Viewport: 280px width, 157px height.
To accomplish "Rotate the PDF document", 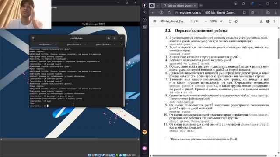I will 236,21.
